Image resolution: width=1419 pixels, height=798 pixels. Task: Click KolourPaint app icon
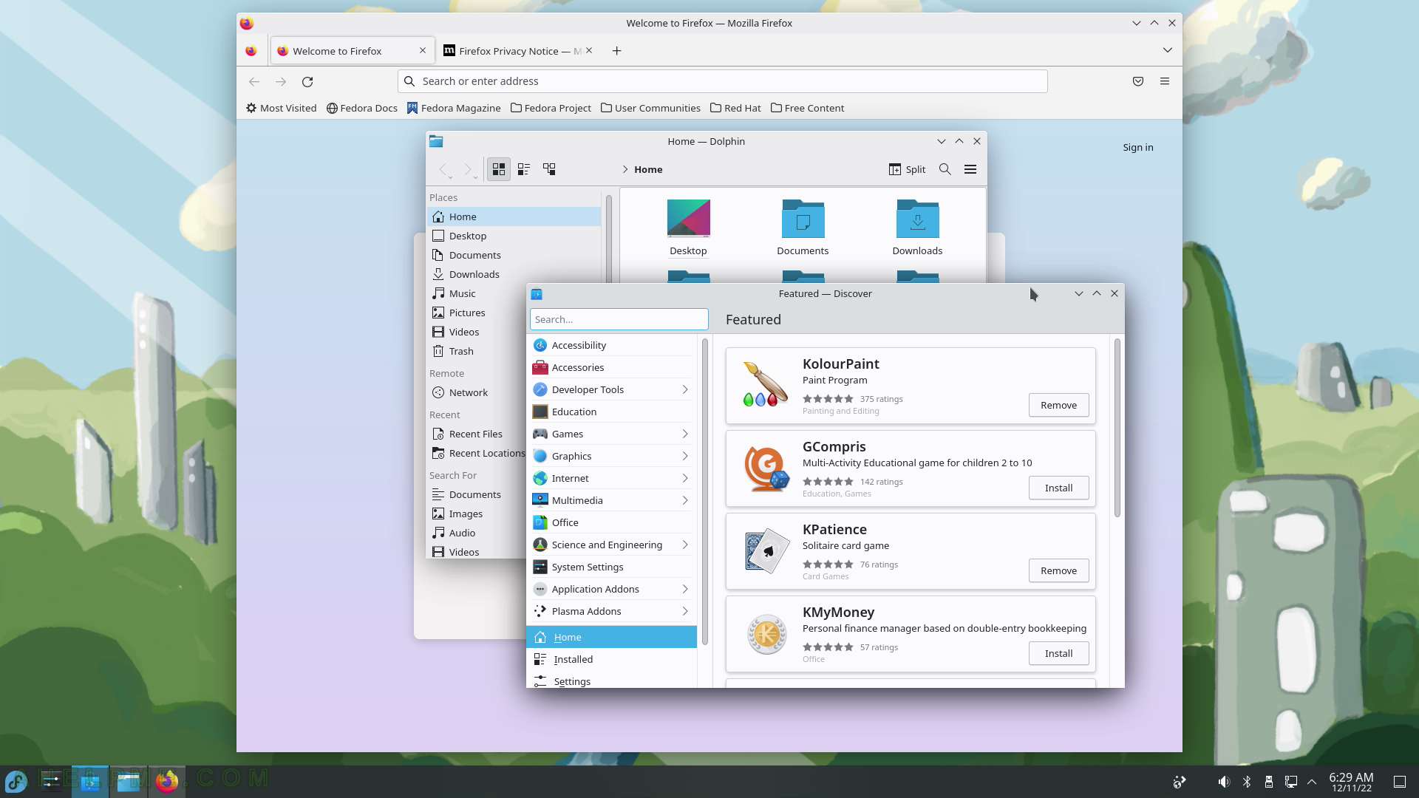[766, 385]
